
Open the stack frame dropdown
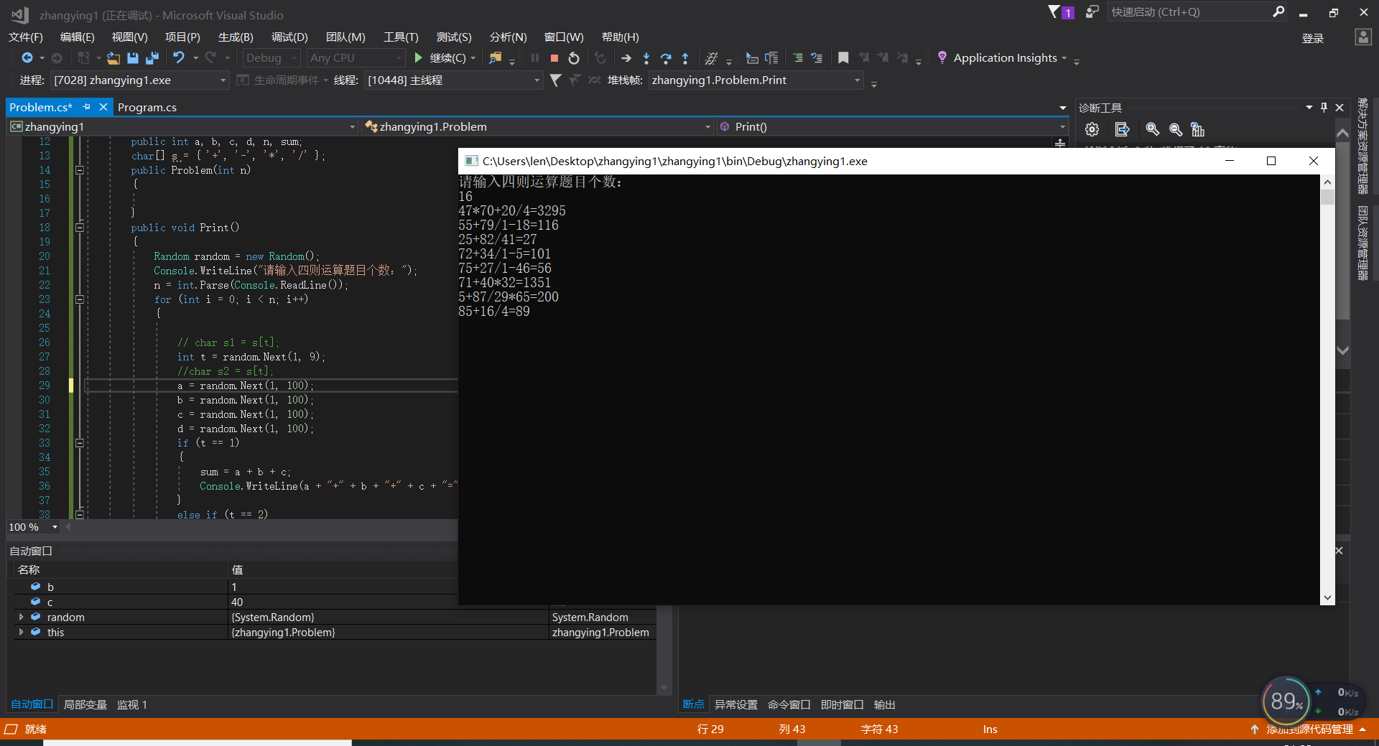[x=756, y=80]
